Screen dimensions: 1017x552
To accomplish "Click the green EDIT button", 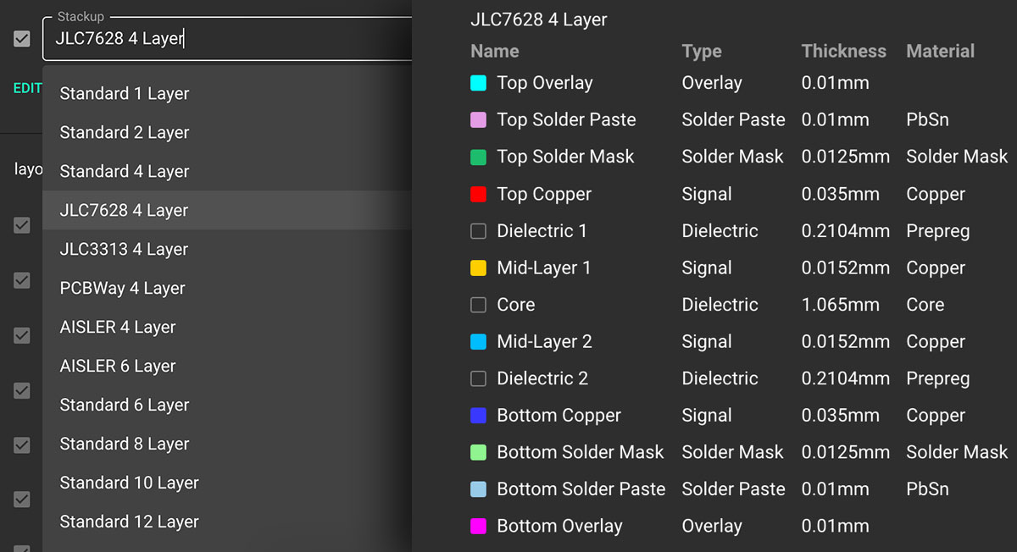I will tap(27, 88).
